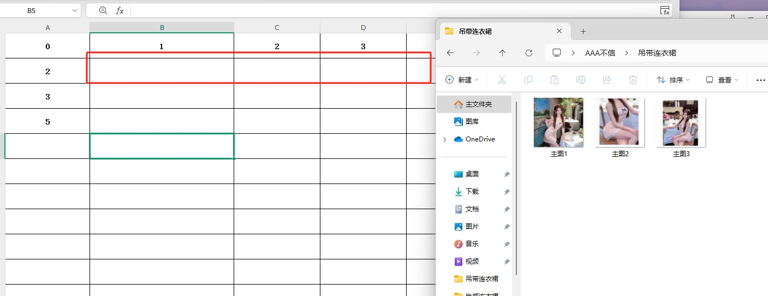Click the pin icon beside 音乐
Image resolution: width=768 pixels, height=296 pixels.
507,244
